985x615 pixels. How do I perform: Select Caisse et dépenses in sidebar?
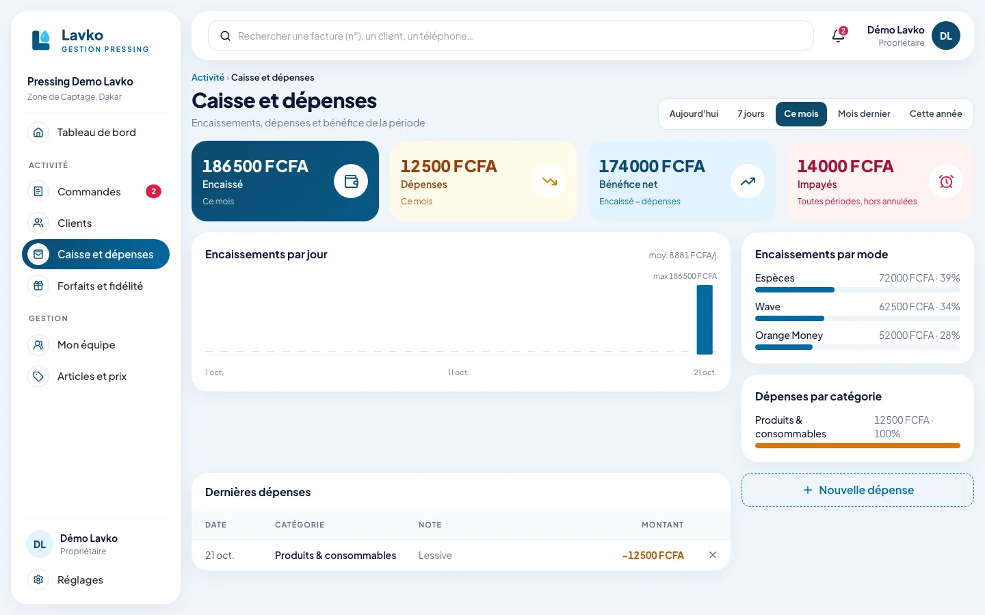point(96,254)
